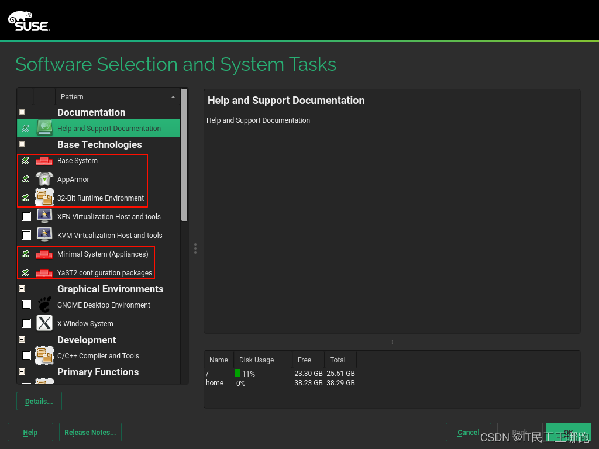599x449 pixels.
Task: Toggle the X Window System checkbox
Action: point(26,323)
